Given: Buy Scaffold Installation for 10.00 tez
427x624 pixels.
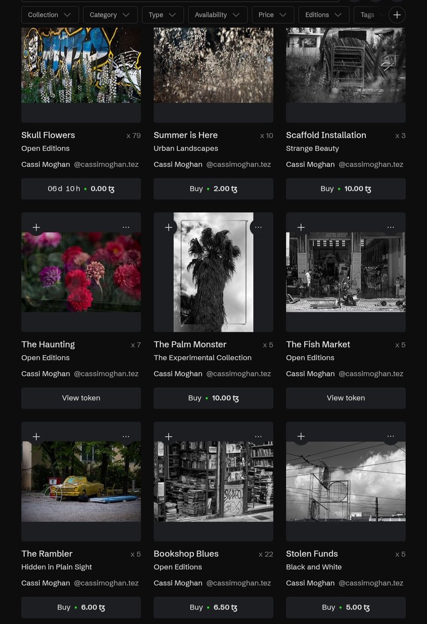Looking at the screenshot, I should (346, 189).
